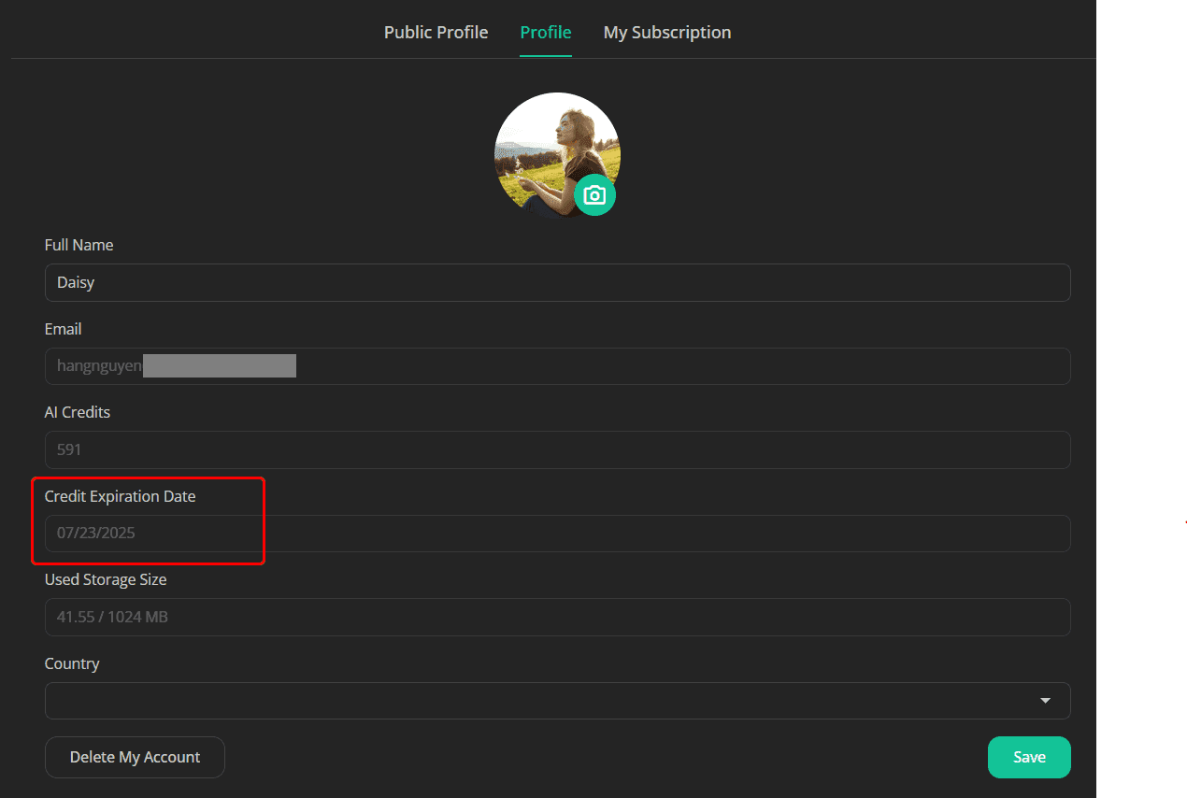Click the Delete My Account button
The width and height of the screenshot is (1187, 798).
click(x=135, y=757)
